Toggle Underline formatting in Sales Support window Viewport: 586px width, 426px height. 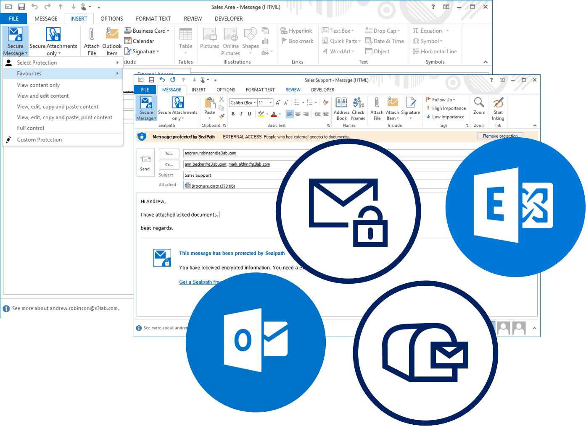click(249, 114)
